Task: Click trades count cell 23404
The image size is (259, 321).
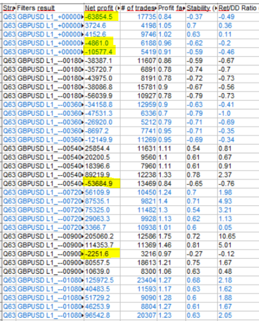Action: (x=138, y=280)
